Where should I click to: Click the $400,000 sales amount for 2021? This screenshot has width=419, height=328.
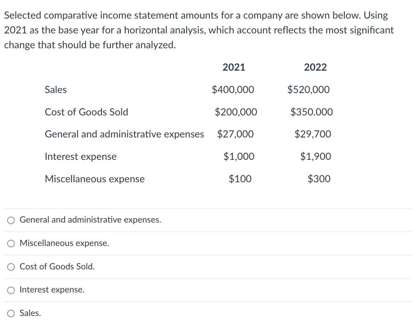[233, 90]
